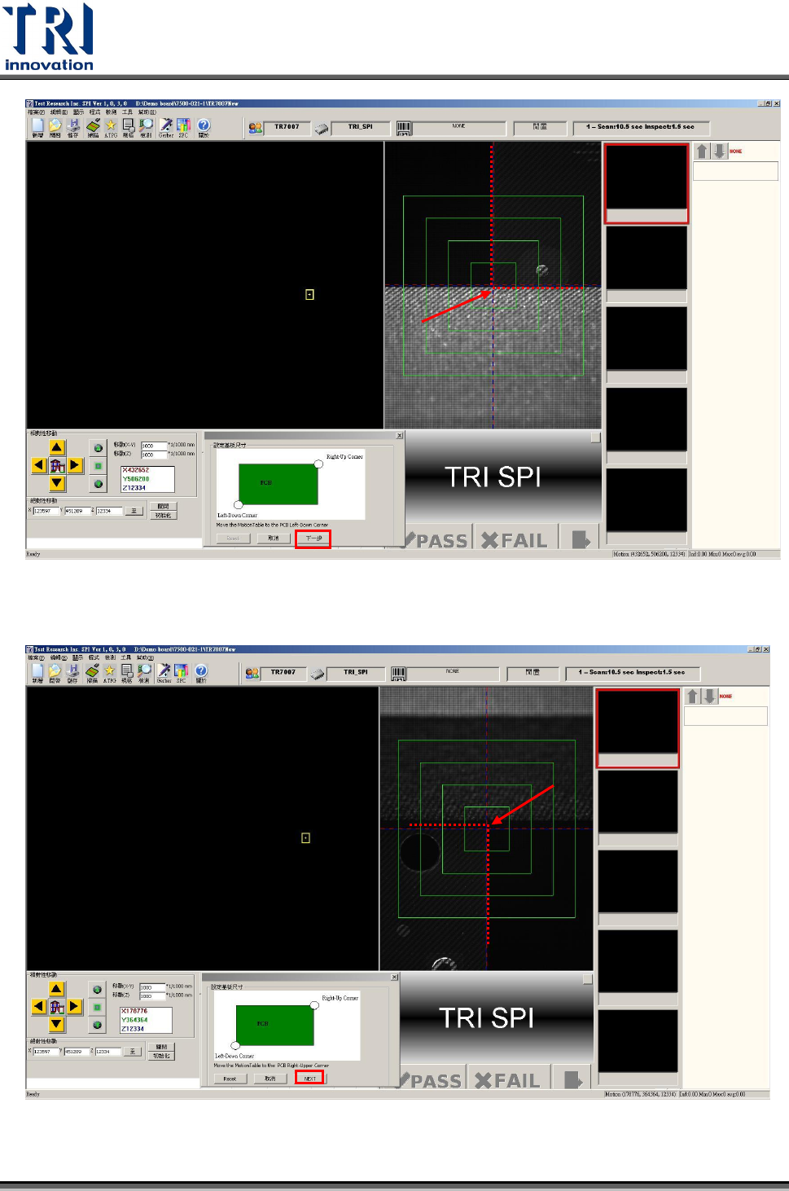Click the green square stop button in upper screenshot
789x1191 pixels.
[x=98, y=466]
